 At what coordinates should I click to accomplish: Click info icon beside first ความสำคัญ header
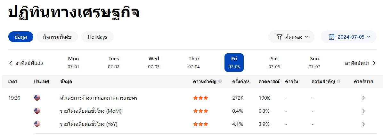[x=220, y=81]
